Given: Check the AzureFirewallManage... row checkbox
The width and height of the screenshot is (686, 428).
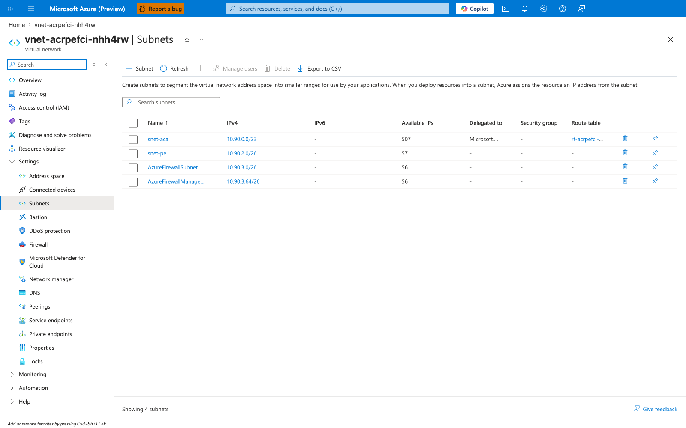Looking at the screenshot, I should click(133, 182).
